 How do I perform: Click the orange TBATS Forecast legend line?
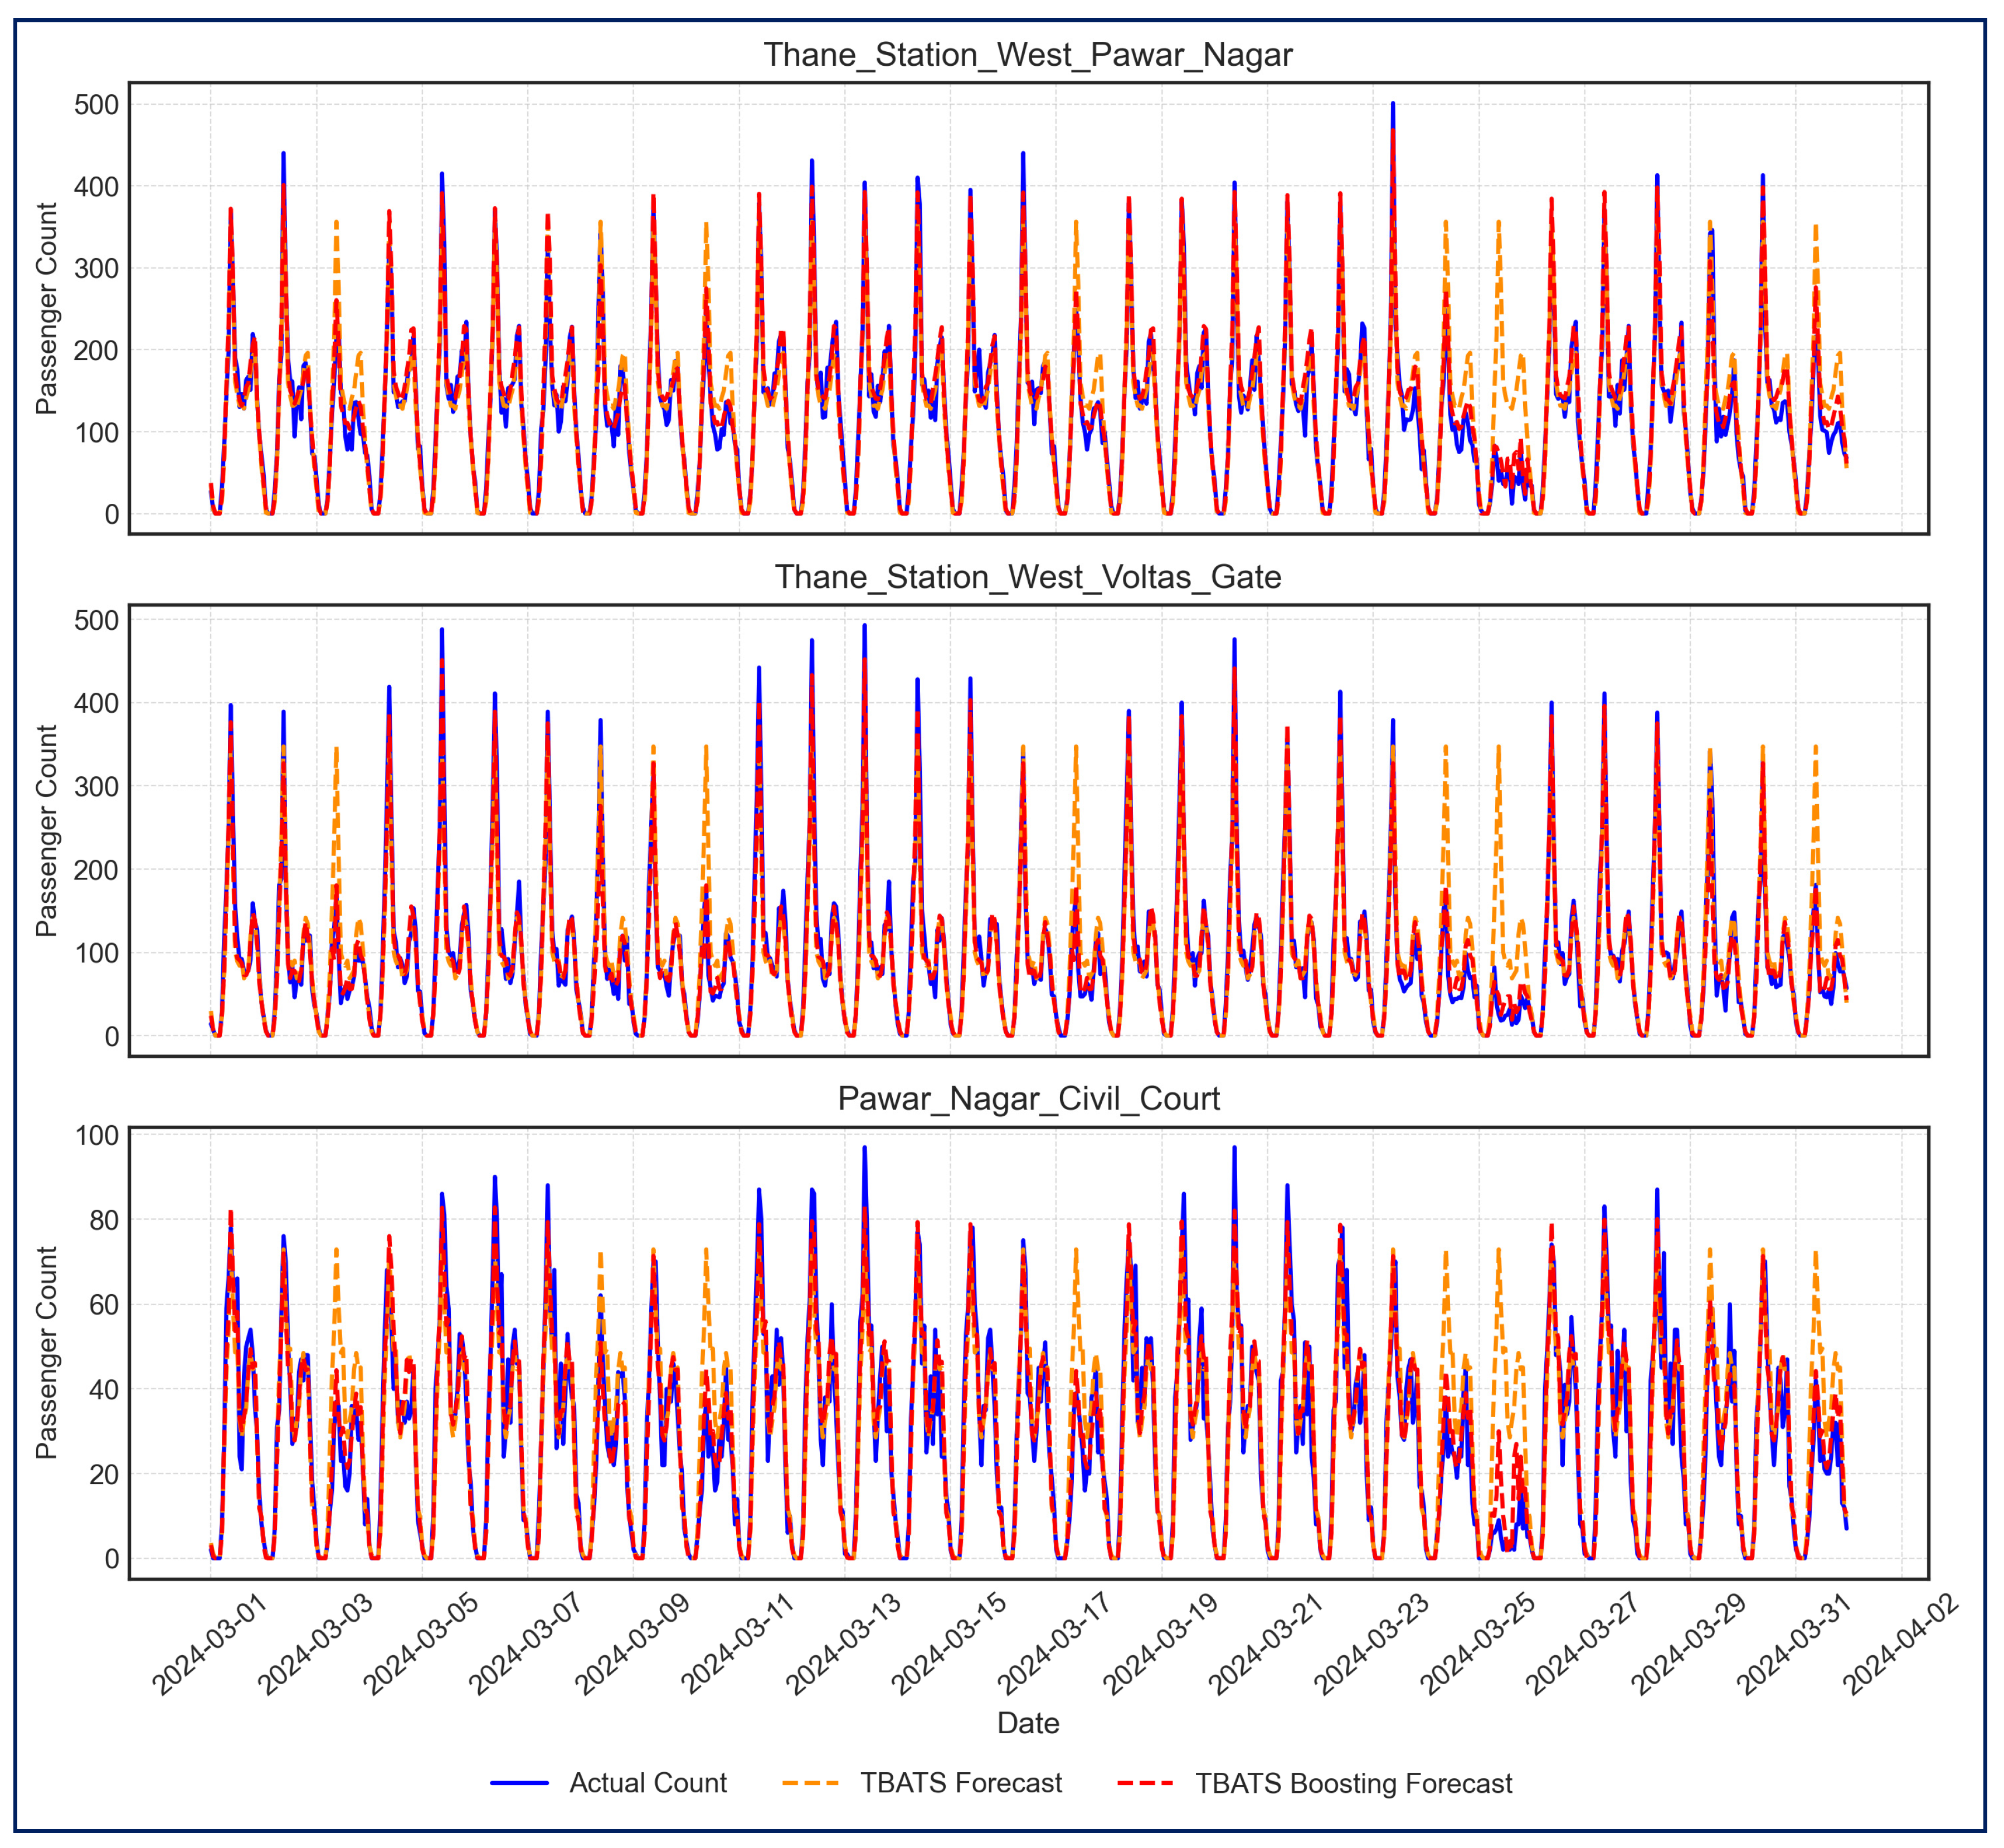click(x=810, y=1783)
